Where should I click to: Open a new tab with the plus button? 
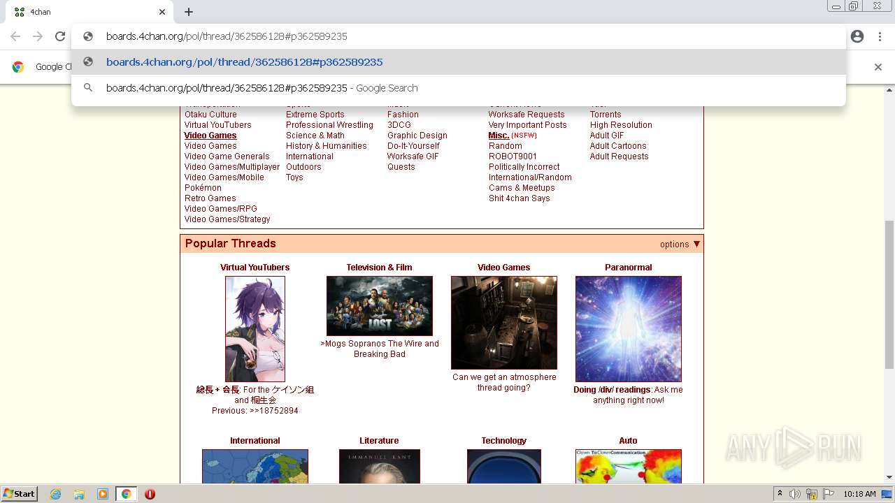[189, 12]
